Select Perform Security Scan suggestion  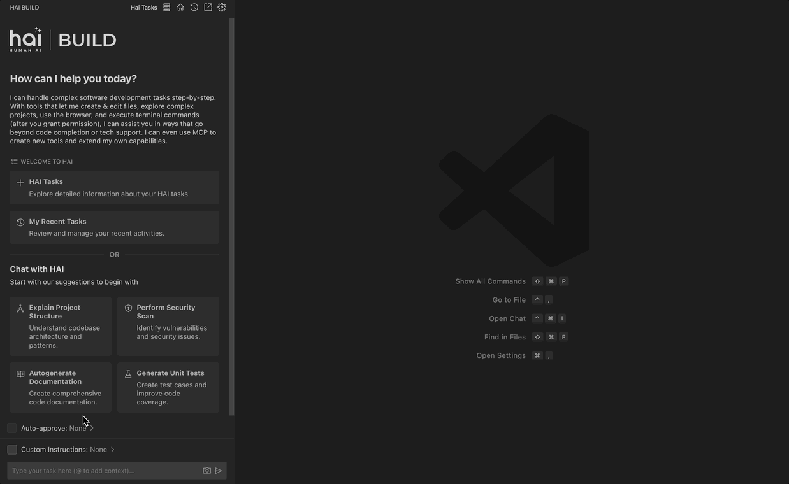pyautogui.click(x=168, y=326)
